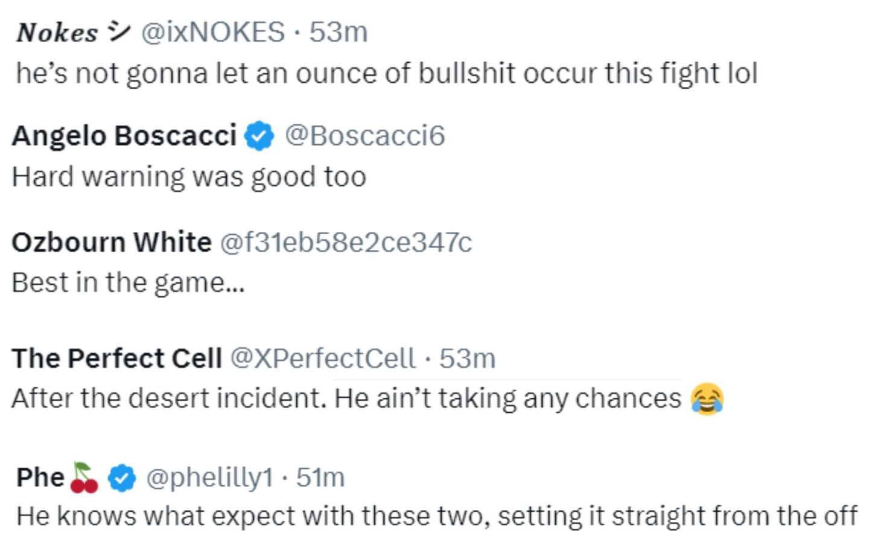Click the @f31eb58e2ce347c handle
The width and height of the screenshot is (881, 551).
click(x=345, y=243)
